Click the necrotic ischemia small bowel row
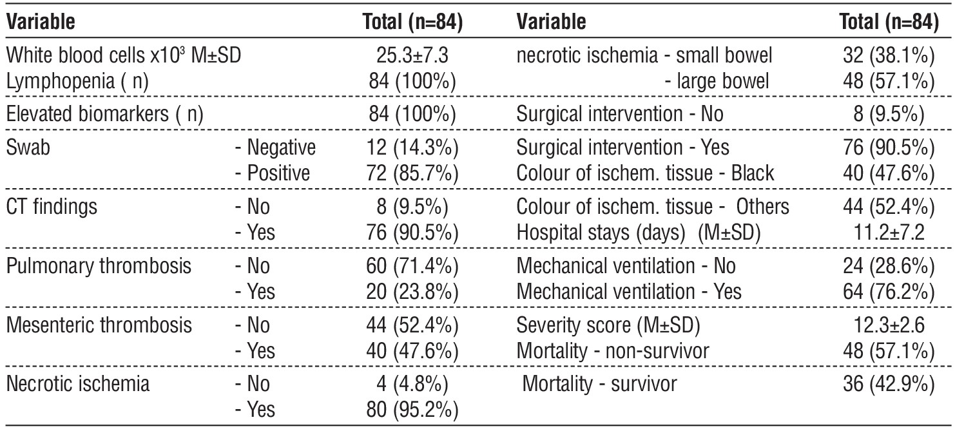955x431 pixels. point(726,56)
